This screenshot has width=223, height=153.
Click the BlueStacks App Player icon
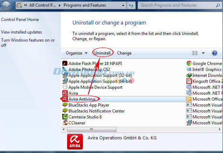(65, 105)
